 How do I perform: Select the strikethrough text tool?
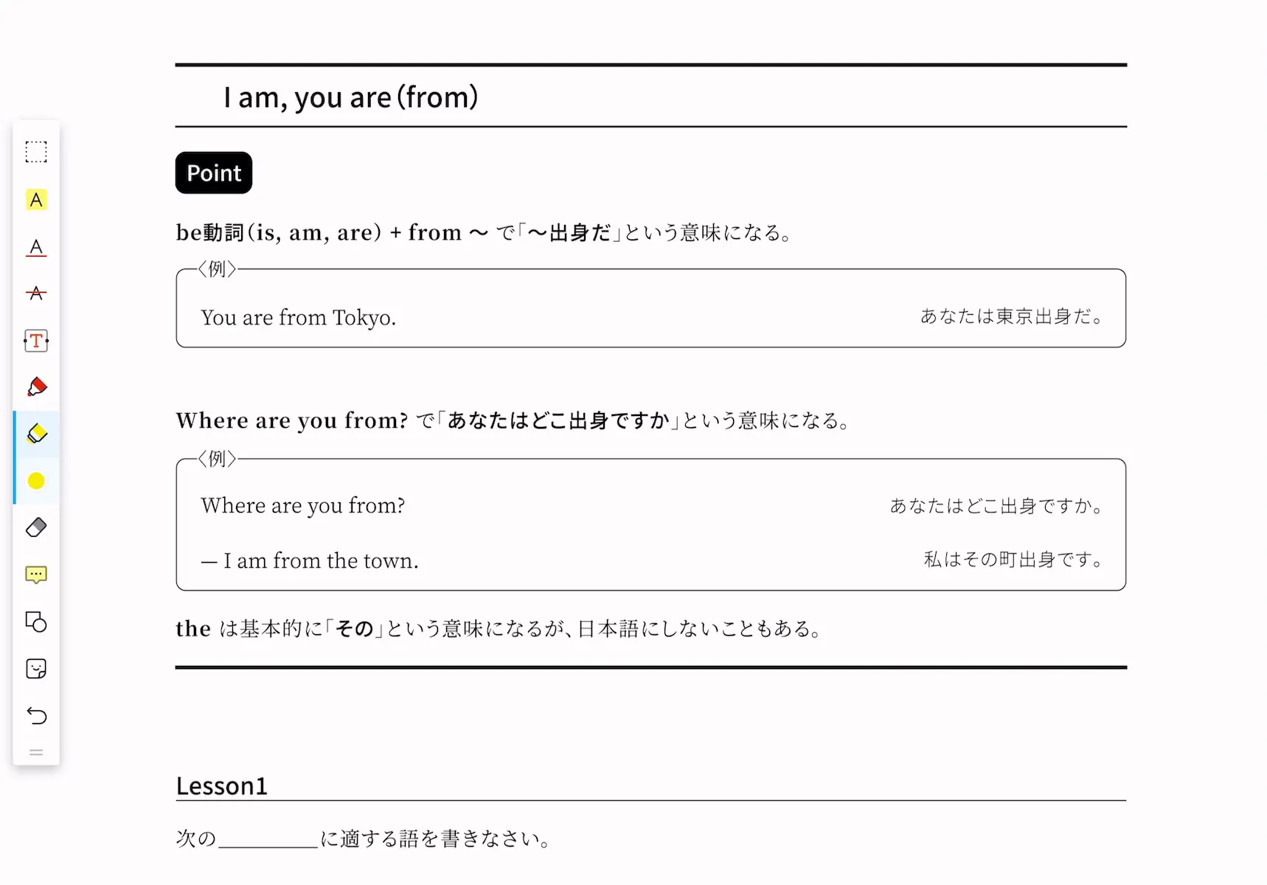click(36, 294)
